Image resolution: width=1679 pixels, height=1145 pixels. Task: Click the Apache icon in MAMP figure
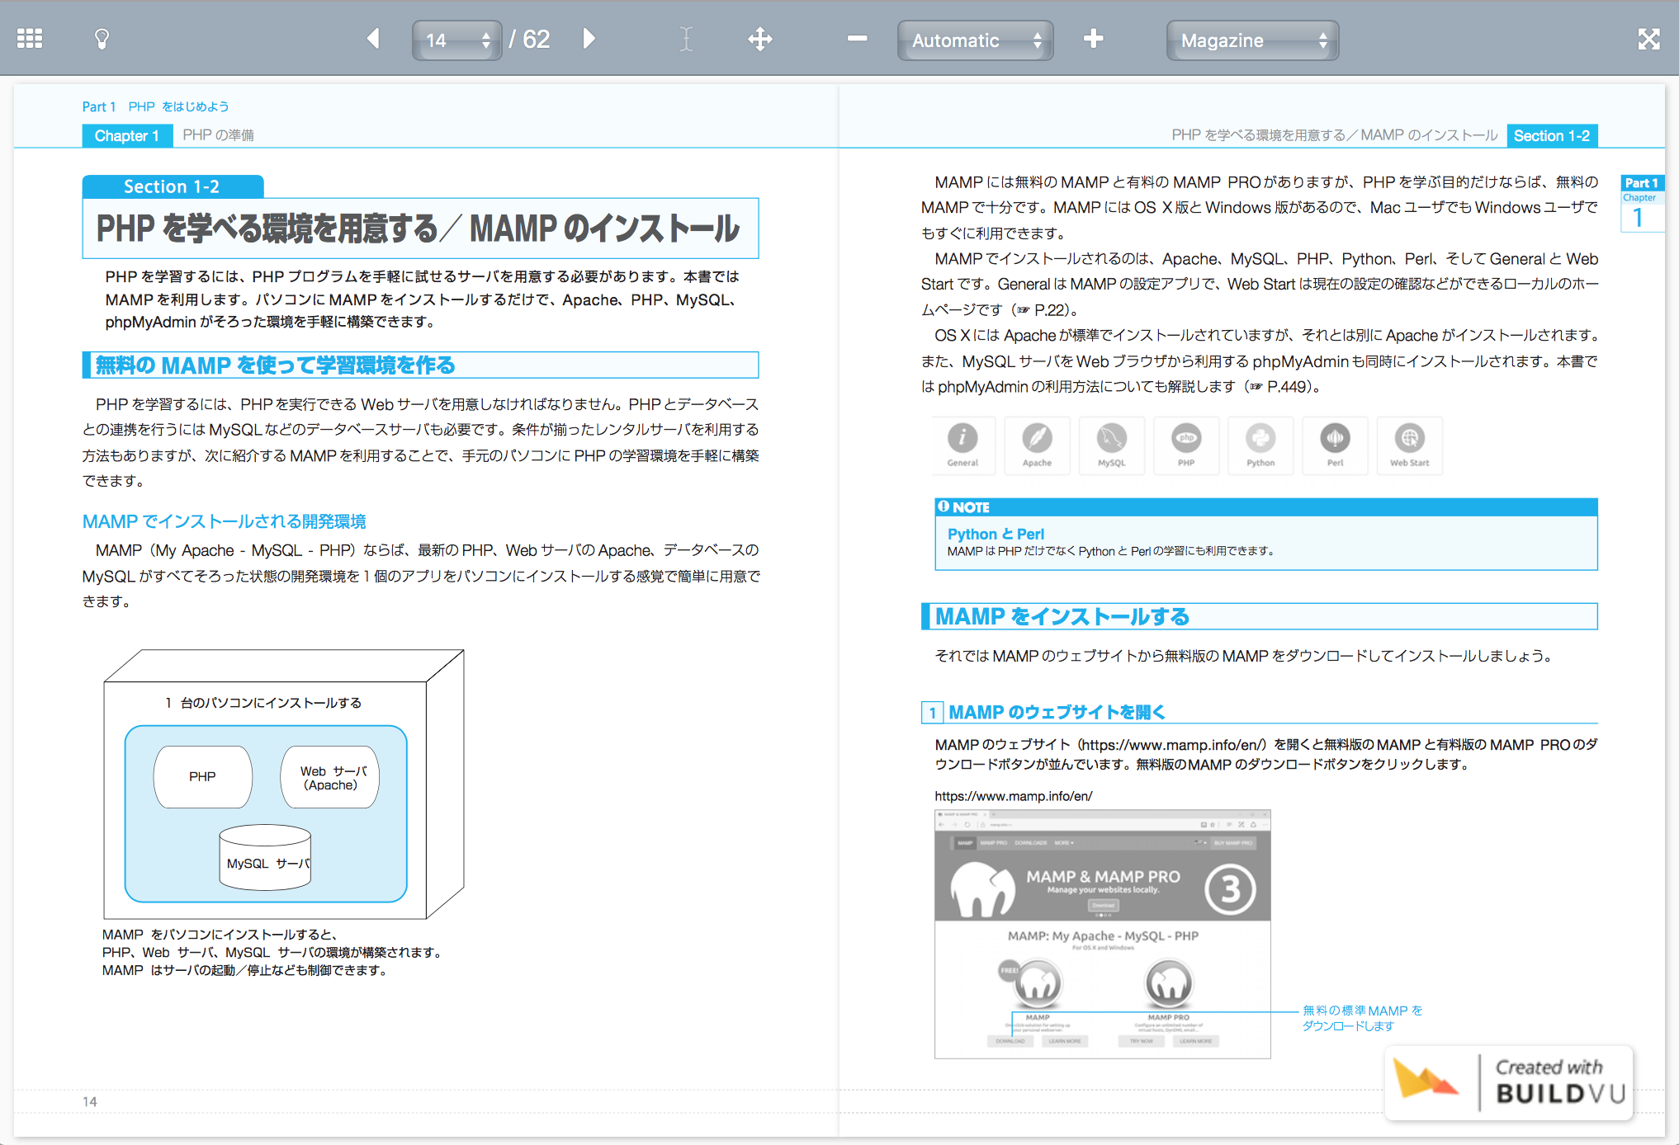1037,445
